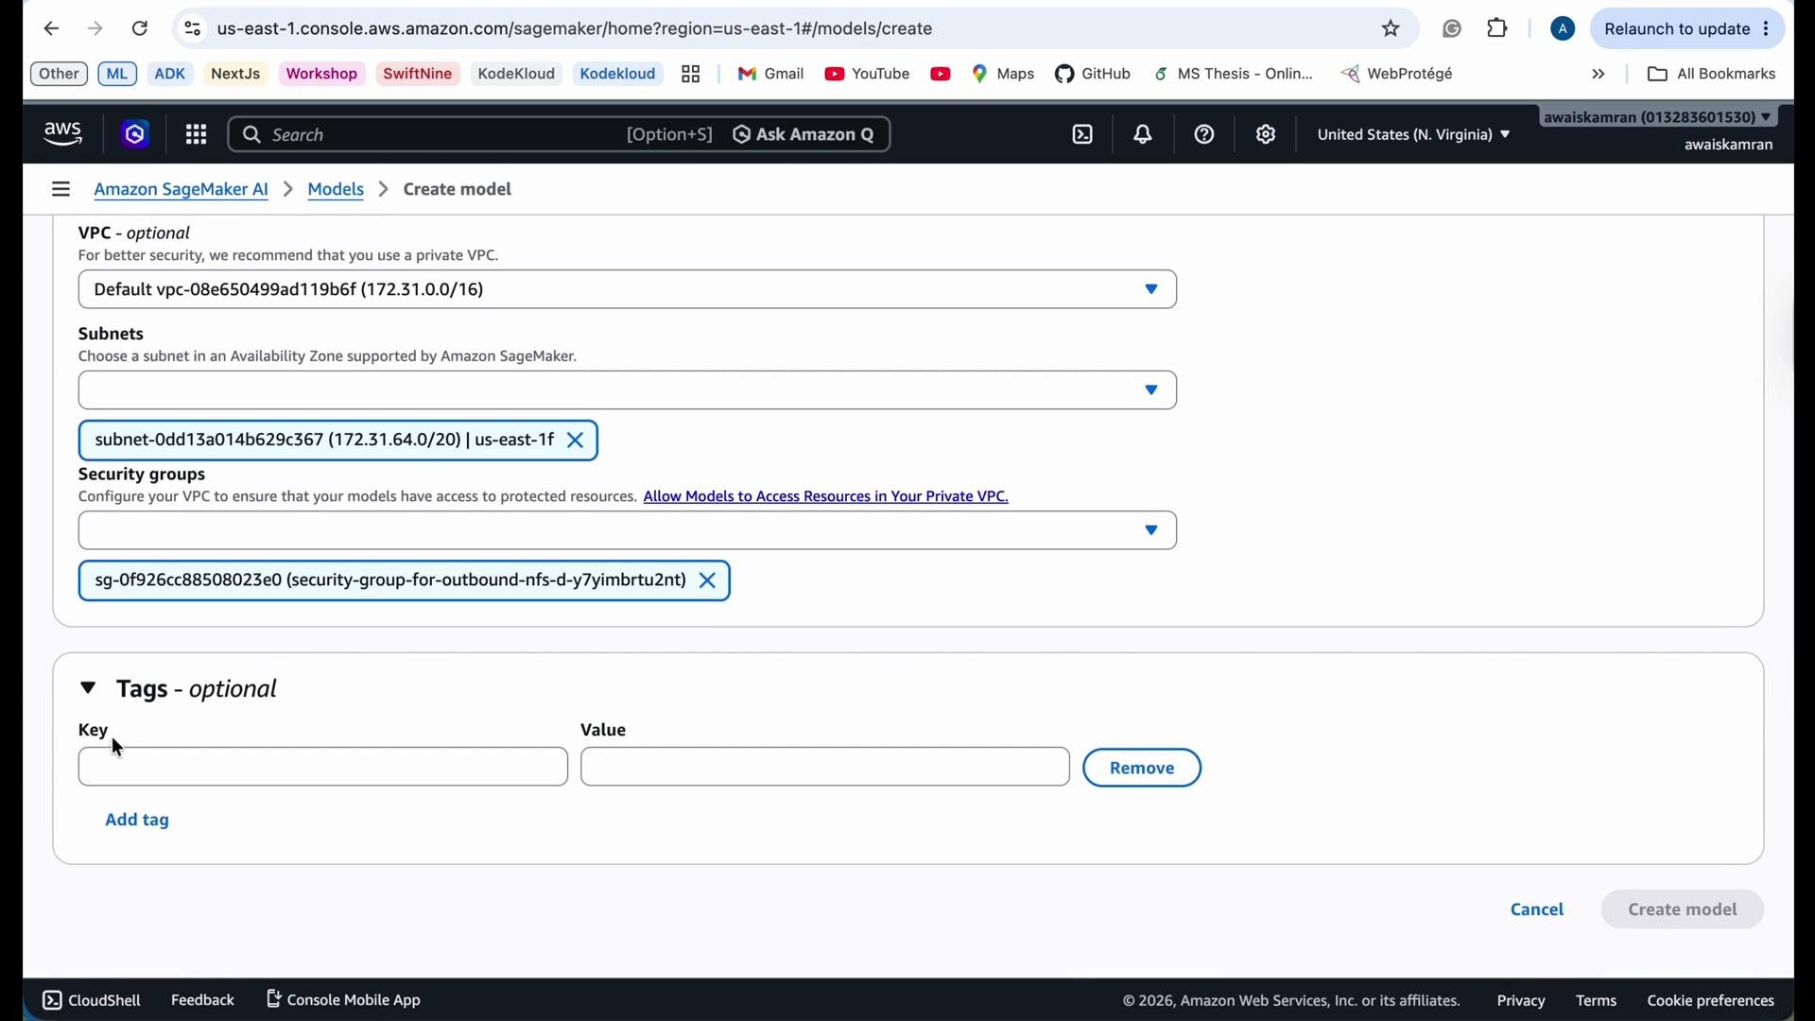Open the ML bookmark folder
Image resolution: width=1815 pixels, height=1021 pixels.
118,74
